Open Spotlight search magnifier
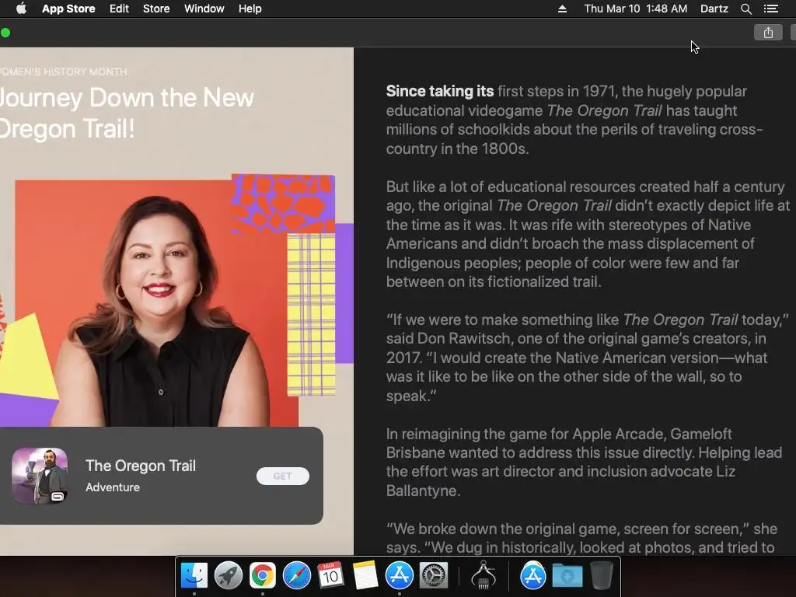This screenshot has height=597, width=796. coord(745,9)
